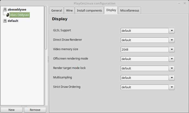This screenshot has height=113, width=189.
Task: Click the Video memory size value field
Action: 145,50
